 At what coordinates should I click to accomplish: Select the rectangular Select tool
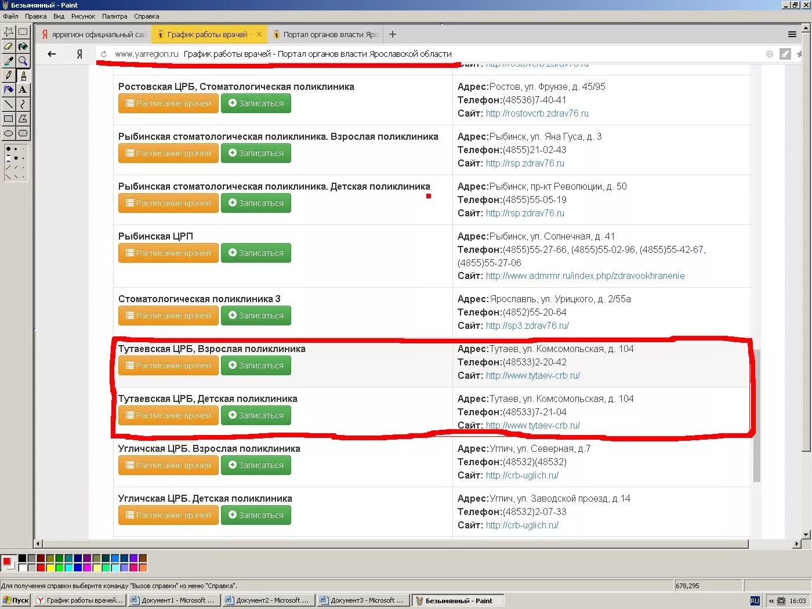tap(23, 31)
